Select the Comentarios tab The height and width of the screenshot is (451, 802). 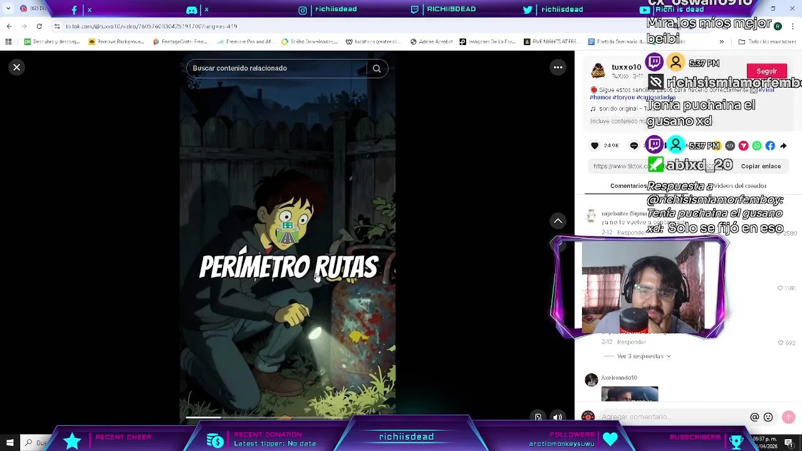point(628,186)
